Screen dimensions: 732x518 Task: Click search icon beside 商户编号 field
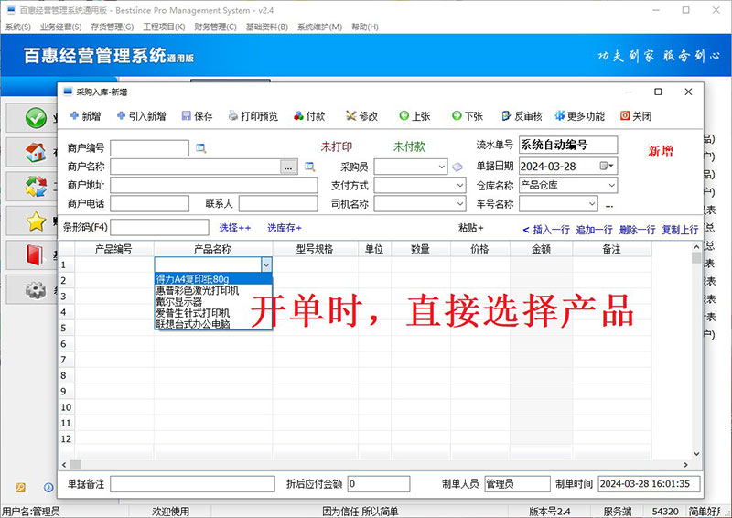(x=200, y=148)
